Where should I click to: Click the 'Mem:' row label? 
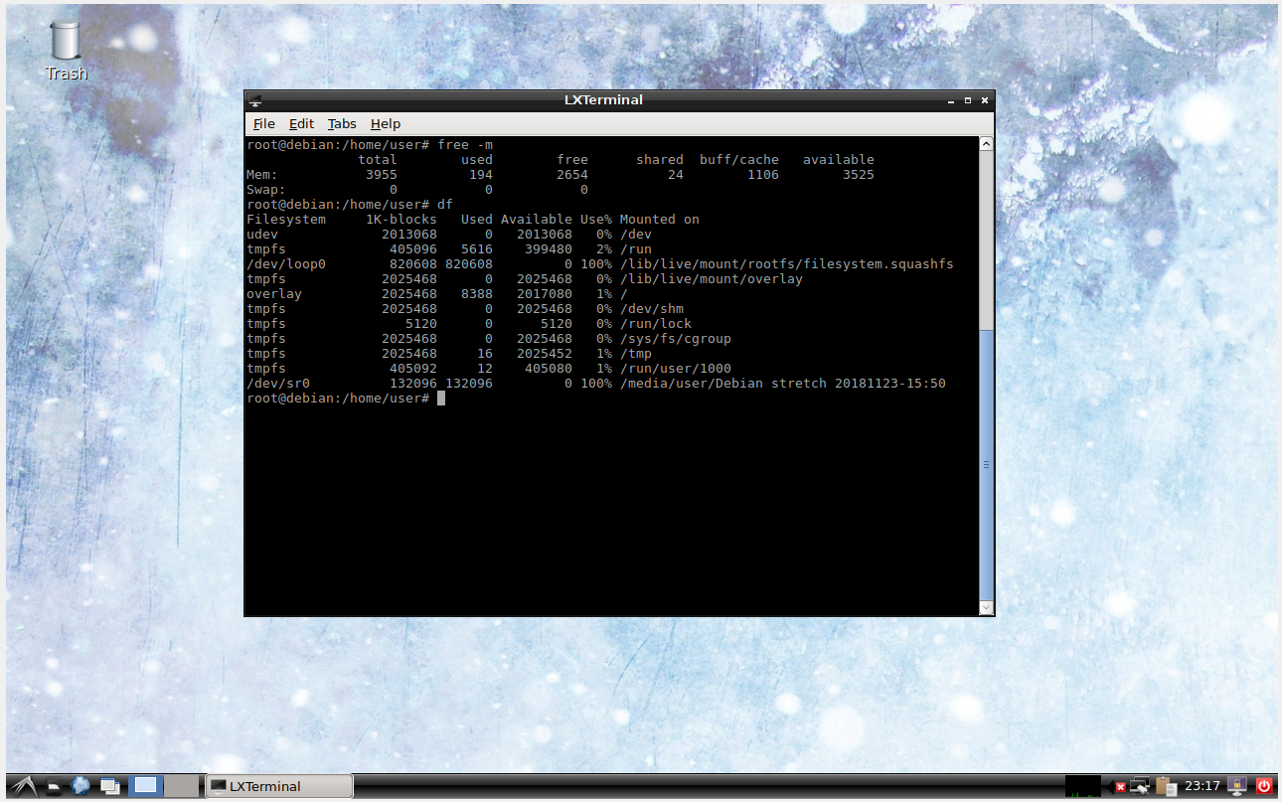click(x=262, y=175)
